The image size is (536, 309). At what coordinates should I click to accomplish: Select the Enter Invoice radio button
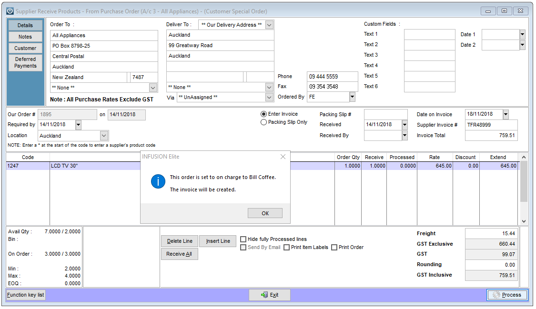tap(263, 114)
